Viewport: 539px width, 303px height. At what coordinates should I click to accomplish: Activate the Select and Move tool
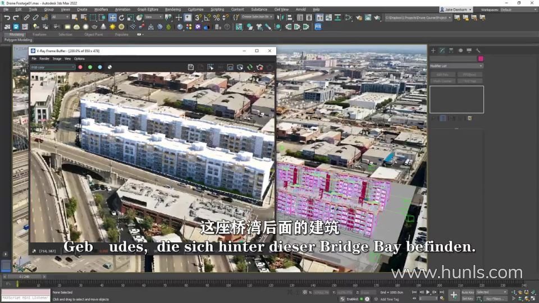[112, 17]
